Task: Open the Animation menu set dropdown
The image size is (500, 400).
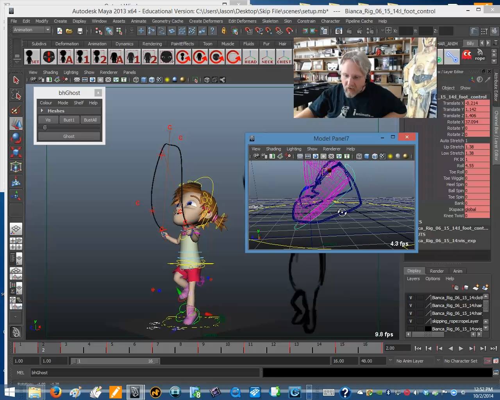Action: coord(32,30)
